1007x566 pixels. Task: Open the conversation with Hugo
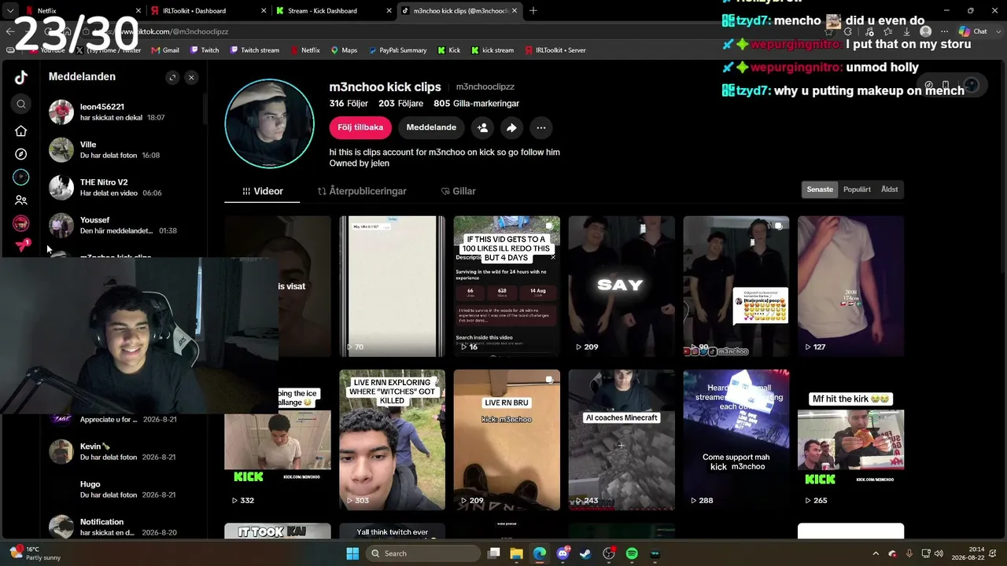(x=124, y=490)
